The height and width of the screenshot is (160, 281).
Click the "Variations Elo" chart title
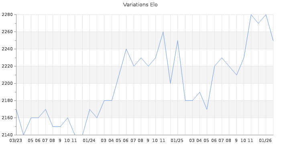[140, 5]
